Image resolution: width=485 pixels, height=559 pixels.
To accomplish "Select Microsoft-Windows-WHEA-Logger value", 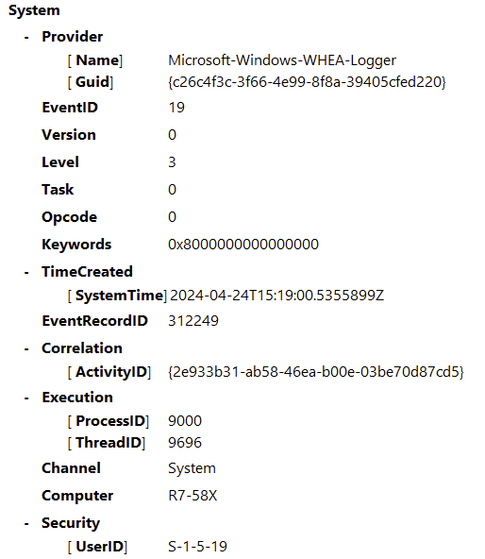I will (x=282, y=60).
